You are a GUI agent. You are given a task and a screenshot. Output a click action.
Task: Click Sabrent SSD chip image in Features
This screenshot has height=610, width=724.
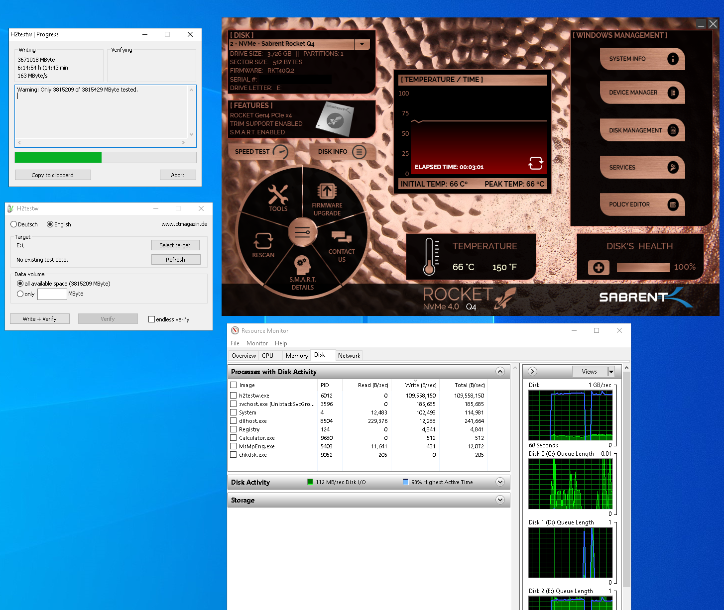pos(335,118)
